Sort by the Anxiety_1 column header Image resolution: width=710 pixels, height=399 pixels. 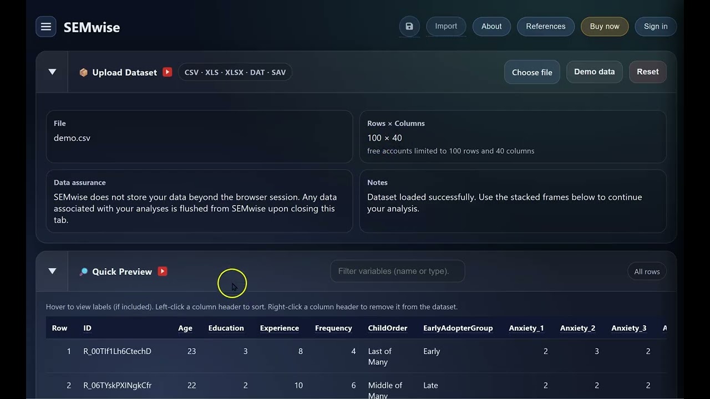(526, 328)
